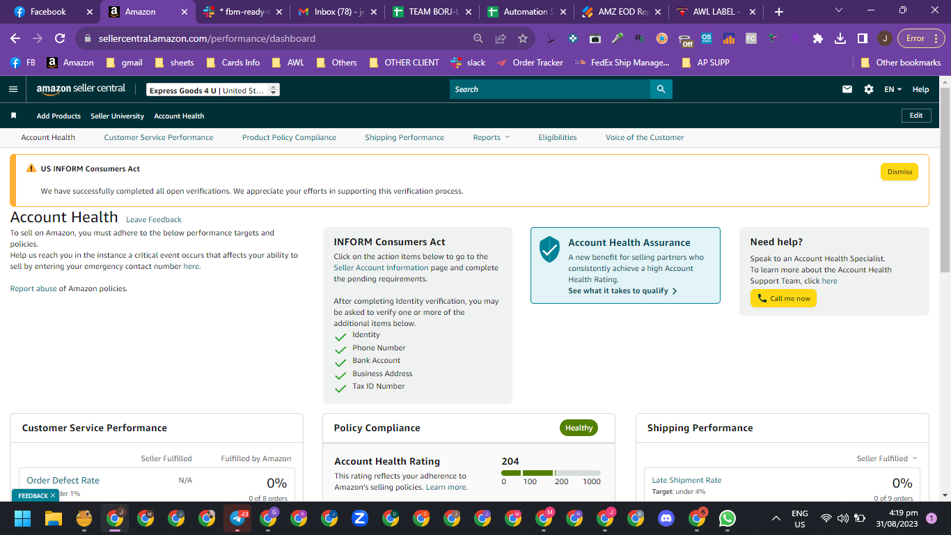Open the Order Defect Rate link
Screen dimensions: 951x535
click(x=63, y=480)
